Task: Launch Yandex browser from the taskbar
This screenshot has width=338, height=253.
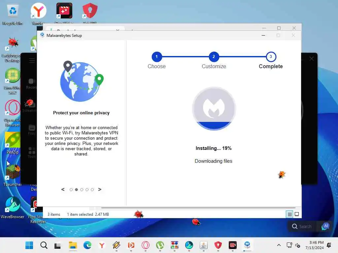Action: [102, 245]
